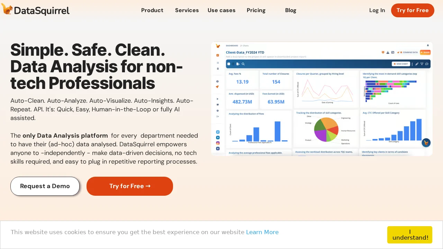Click the orange rocket icon in sidebar

[217, 87]
